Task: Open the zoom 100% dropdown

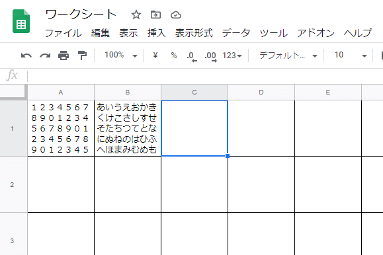Action: (121, 55)
